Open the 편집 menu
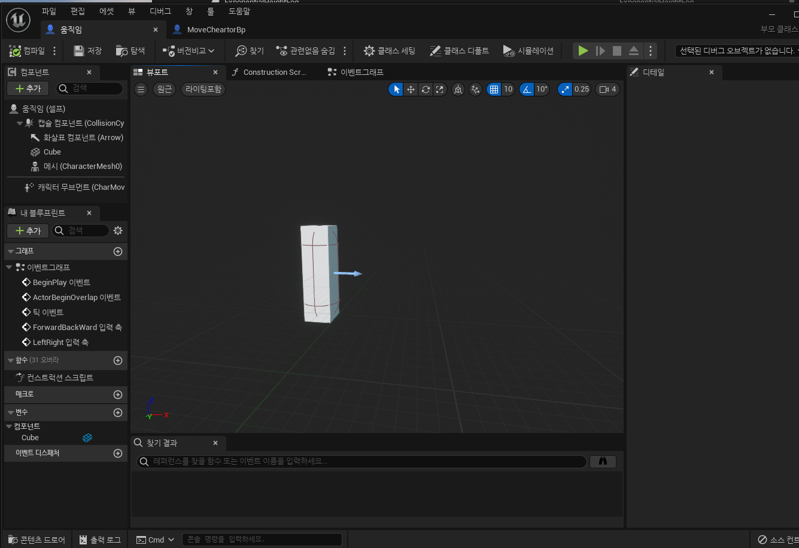Image resolution: width=799 pixels, height=548 pixels. 78,11
